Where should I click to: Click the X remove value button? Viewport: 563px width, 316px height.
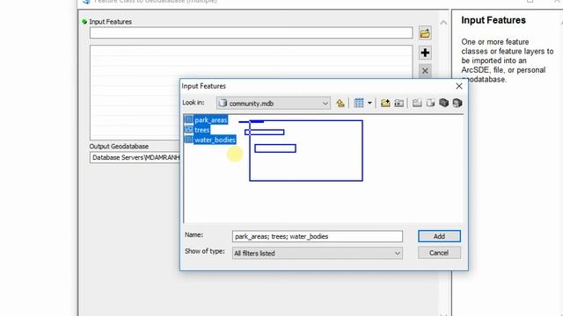pyautogui.click(x=425, y=71)
